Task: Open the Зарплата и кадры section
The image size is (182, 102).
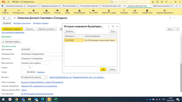Action: 109,12
